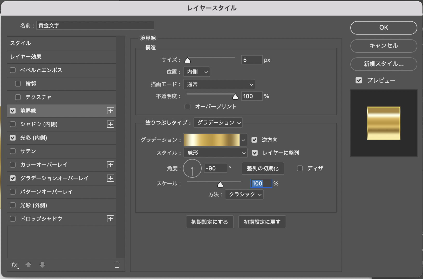Open 塗りつぶしタイプ dropdown showing グラデーション
The height and width of the screenshot is (279, 423).
coord(218,123)
